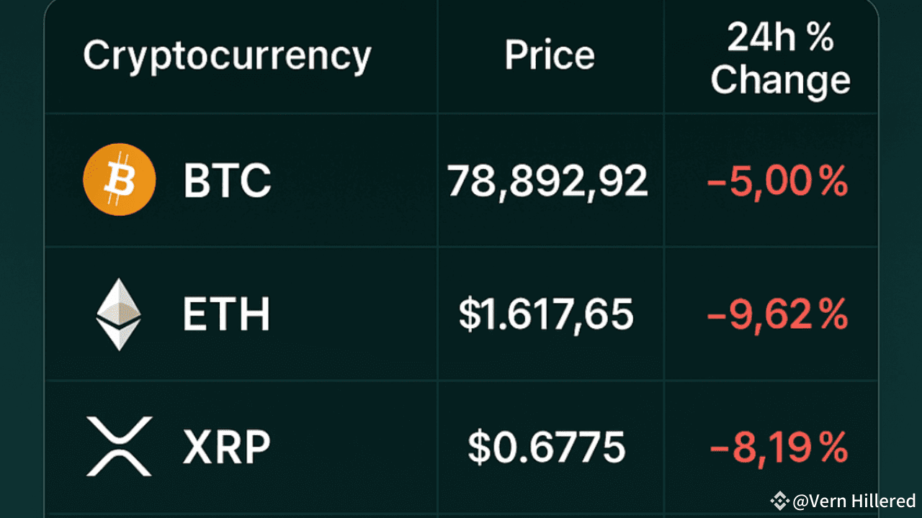Screen dimensions: 922x518
Task: Sort by 24h % Change header
Action: tap(780, 59)
